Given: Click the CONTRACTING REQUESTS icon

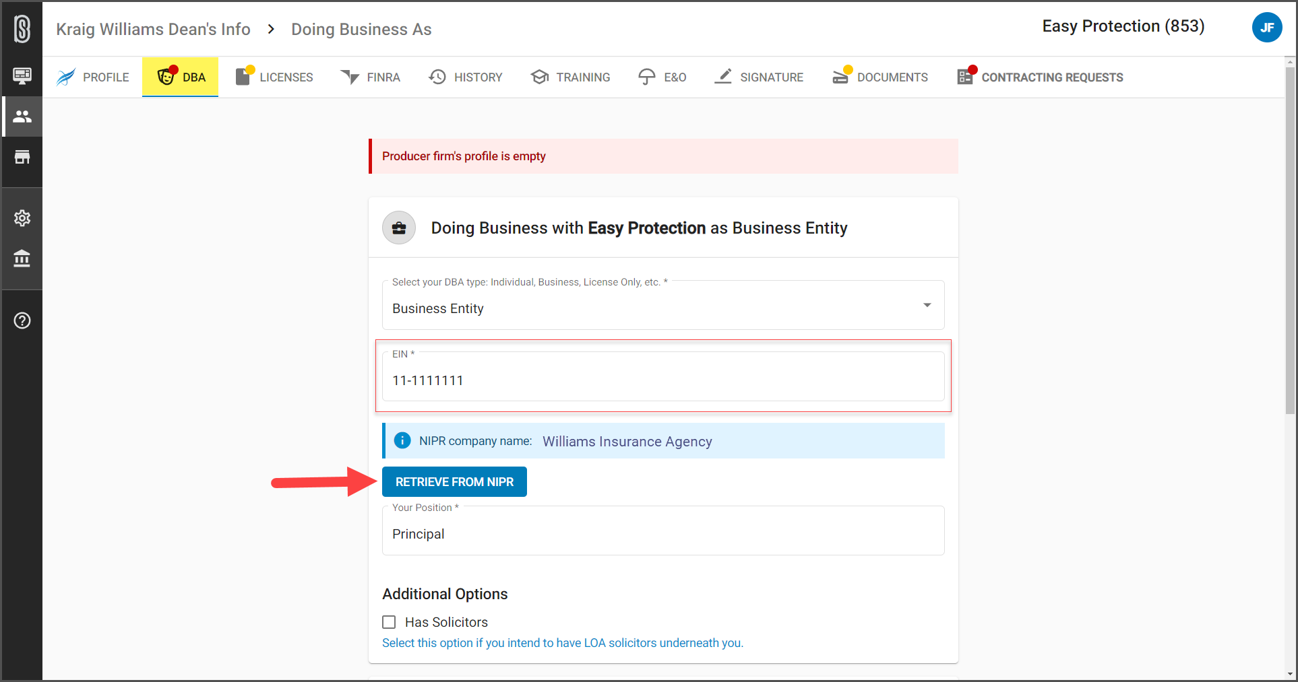Looking at the screenshot, I should 965,76.
